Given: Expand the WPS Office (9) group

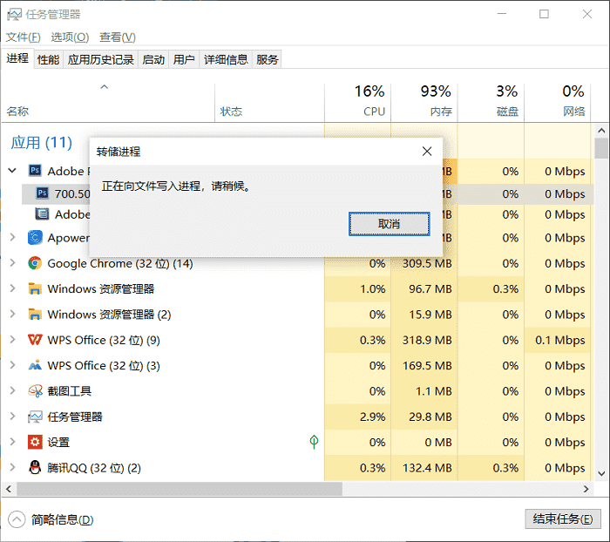Looking at the screenshot, I should [x=12, y=340].
